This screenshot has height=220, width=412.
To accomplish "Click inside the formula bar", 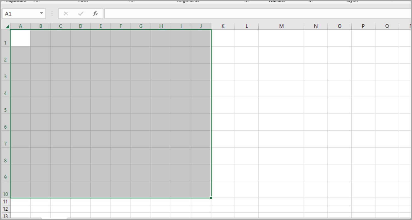I will [x=192, y=13].
